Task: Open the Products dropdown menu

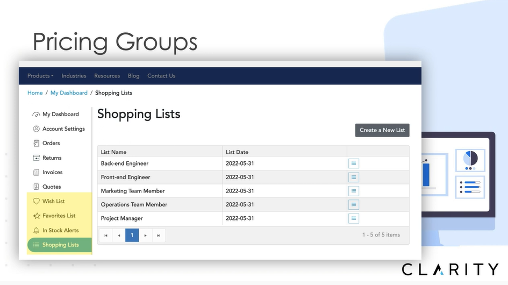Action: tap(40, 76)
